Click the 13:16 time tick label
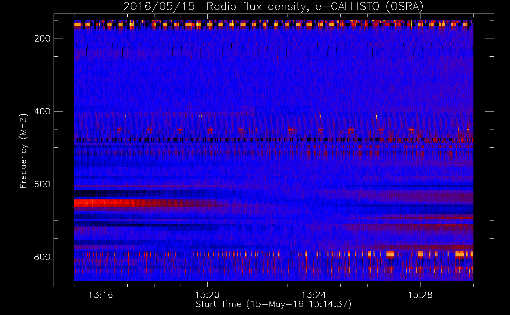The image size is (510, 315). tap(101, 295)
